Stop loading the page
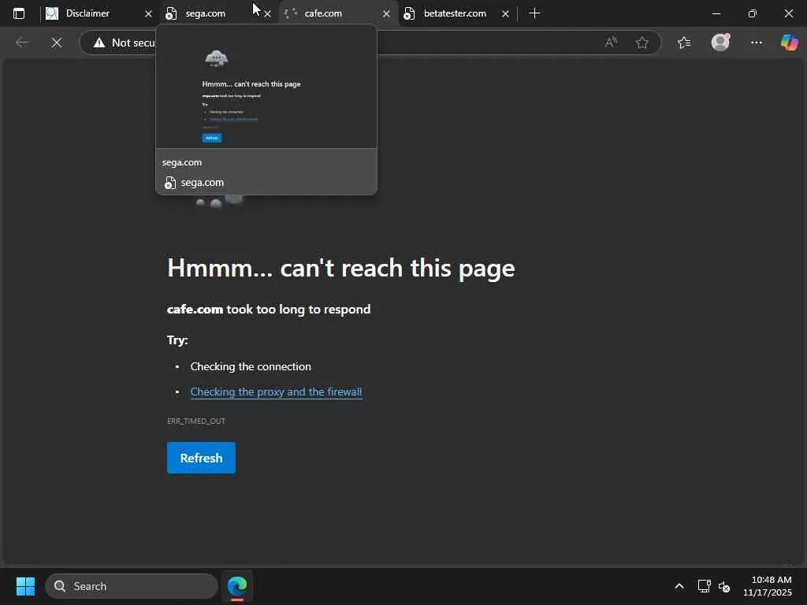The height and width of the screenshot is (605, 807). click(57, 43)
